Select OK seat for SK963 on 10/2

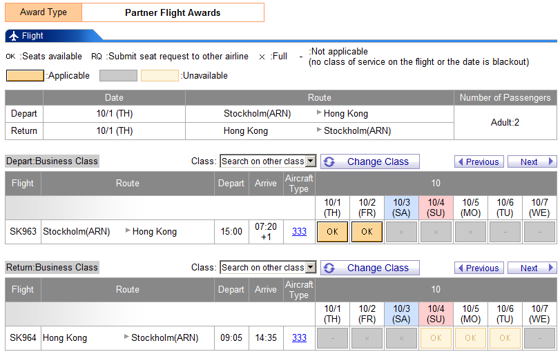[x=367, y=232]
